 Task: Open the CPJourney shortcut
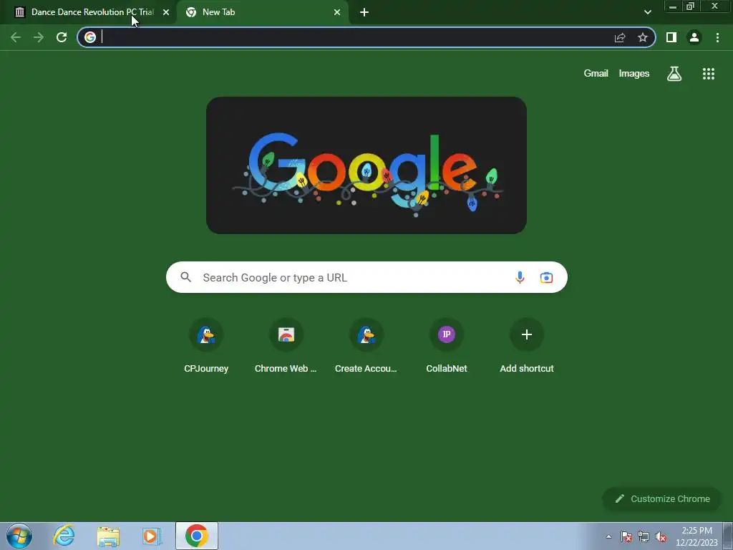point(206,346)
